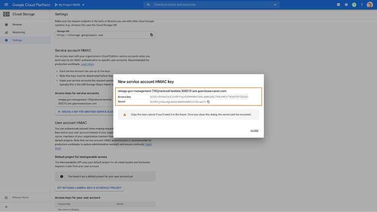Go to Browser in sidebar
The image size is (377, 212).
17,25
